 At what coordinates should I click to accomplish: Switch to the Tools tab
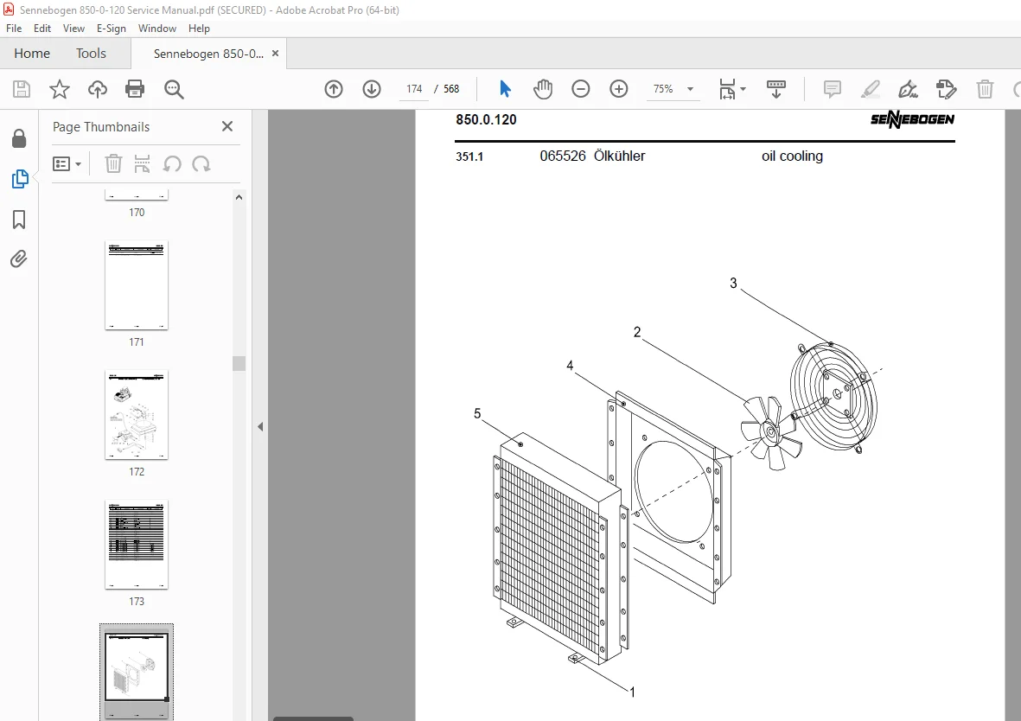(x=91, y=54)
